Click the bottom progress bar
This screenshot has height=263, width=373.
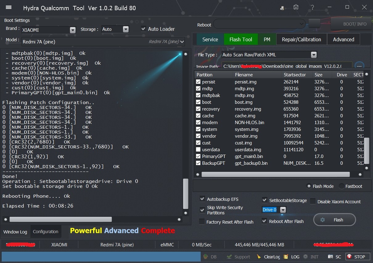click(x=101, y=257)
